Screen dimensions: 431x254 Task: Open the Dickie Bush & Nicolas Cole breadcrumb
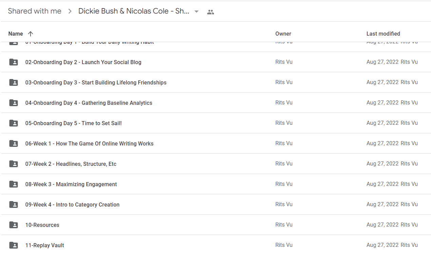click(134, 11)
